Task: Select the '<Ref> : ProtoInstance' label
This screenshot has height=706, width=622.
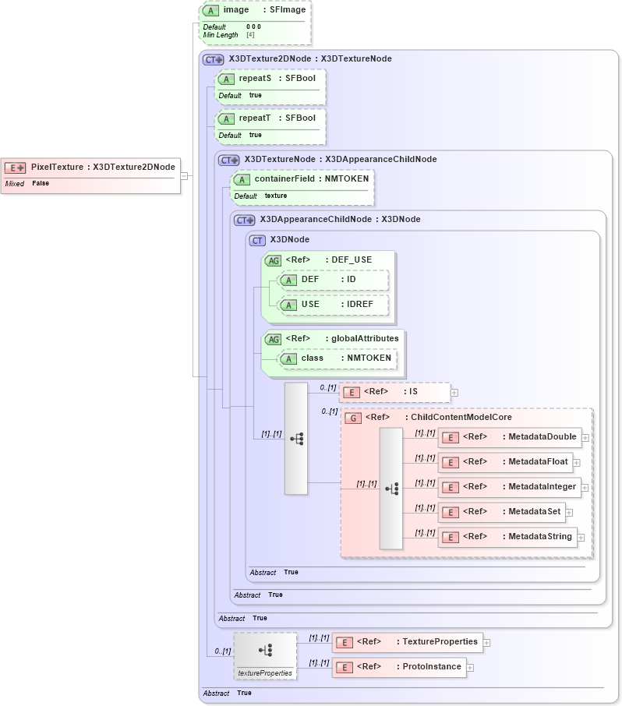Action: [x=409, y=666]
